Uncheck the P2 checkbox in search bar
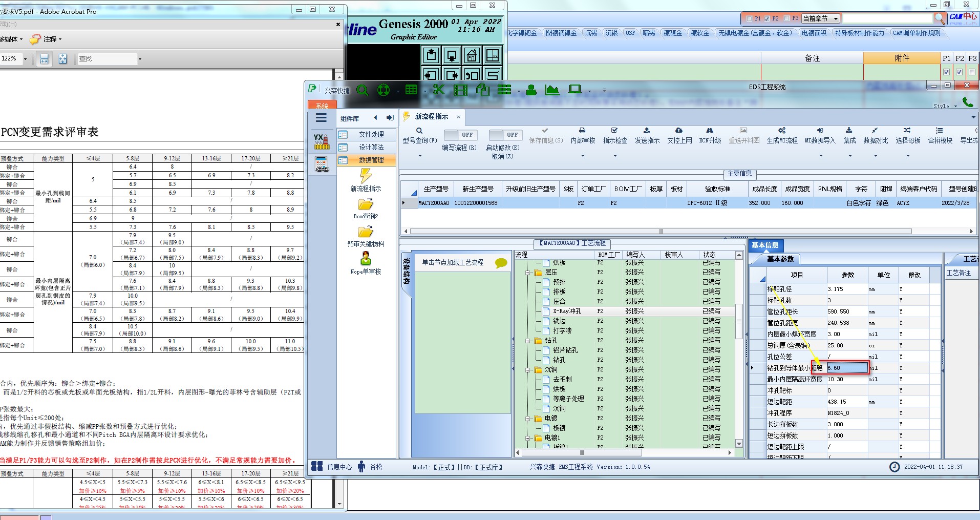 766,18
